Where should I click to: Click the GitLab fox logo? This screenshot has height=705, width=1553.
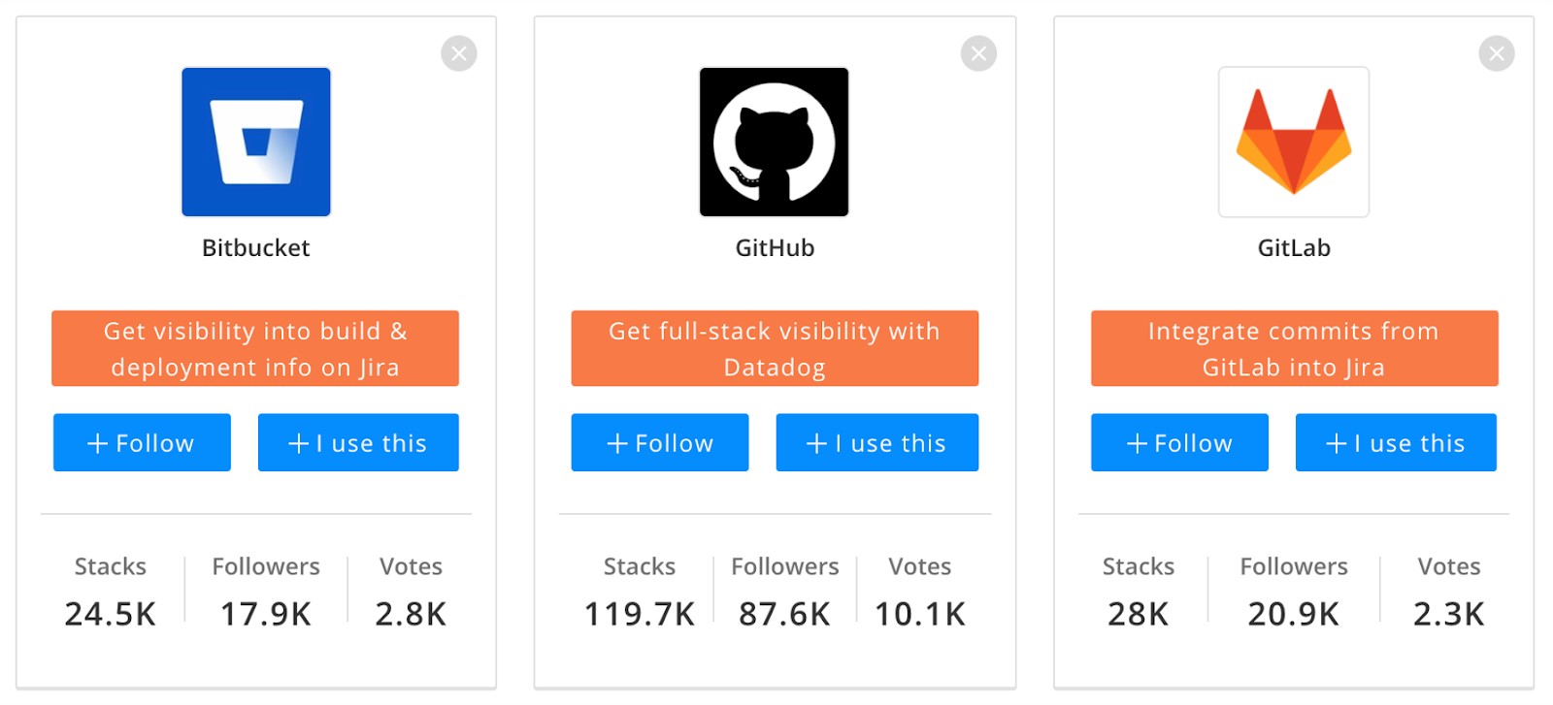pos(1293,142)
